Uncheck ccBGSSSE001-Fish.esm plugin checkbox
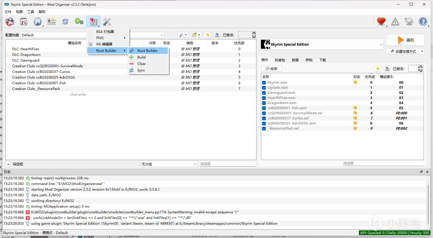Viewport: 433px width, 238px height. tap(264, 108)
